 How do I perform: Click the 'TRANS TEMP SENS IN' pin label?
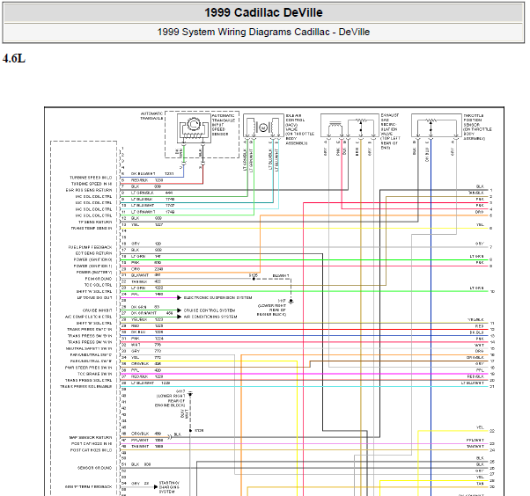pyautogui.click(x=92, y=229)
